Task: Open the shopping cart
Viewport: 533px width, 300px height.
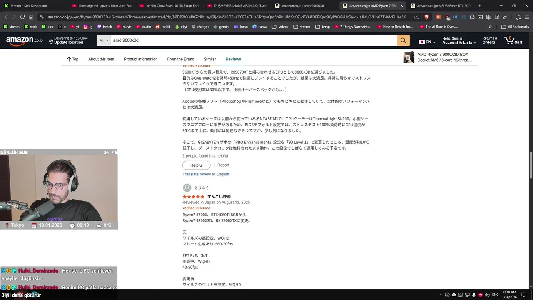Action: (513, 40)
